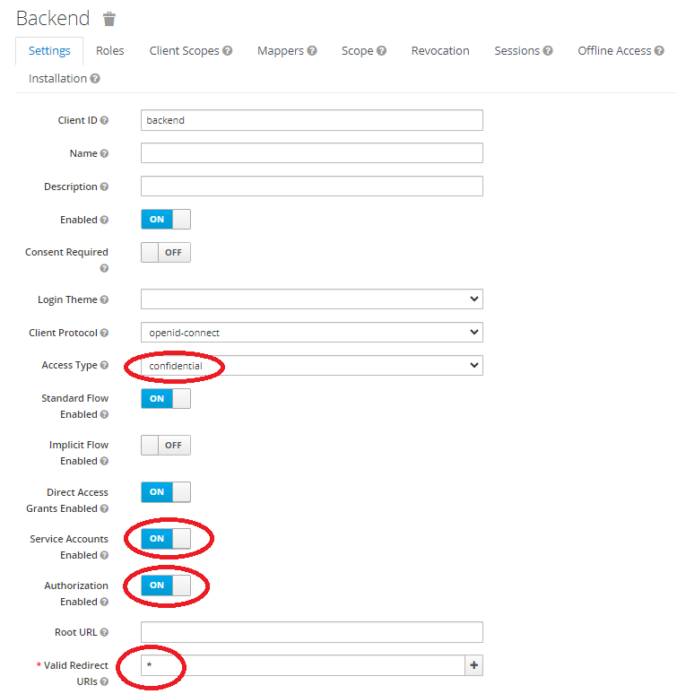Show help for Direct Access Grants Enabled
Viewport: 677px width, 694px height.
[x=104, y=508]
